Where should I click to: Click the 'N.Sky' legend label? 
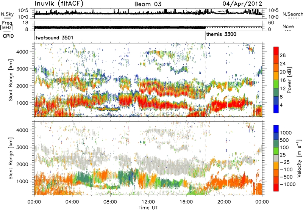7,14
